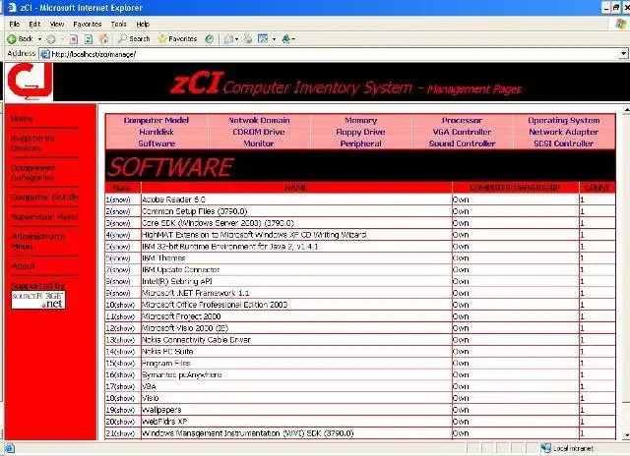The height and width of the screenshot is (456, 630).
Task: Open the Mail button dropdown arrow
Action: [237, 39]
